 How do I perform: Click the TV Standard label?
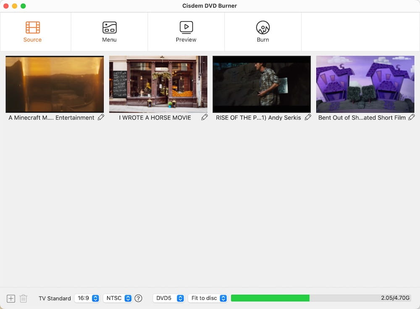click(55, 298)
